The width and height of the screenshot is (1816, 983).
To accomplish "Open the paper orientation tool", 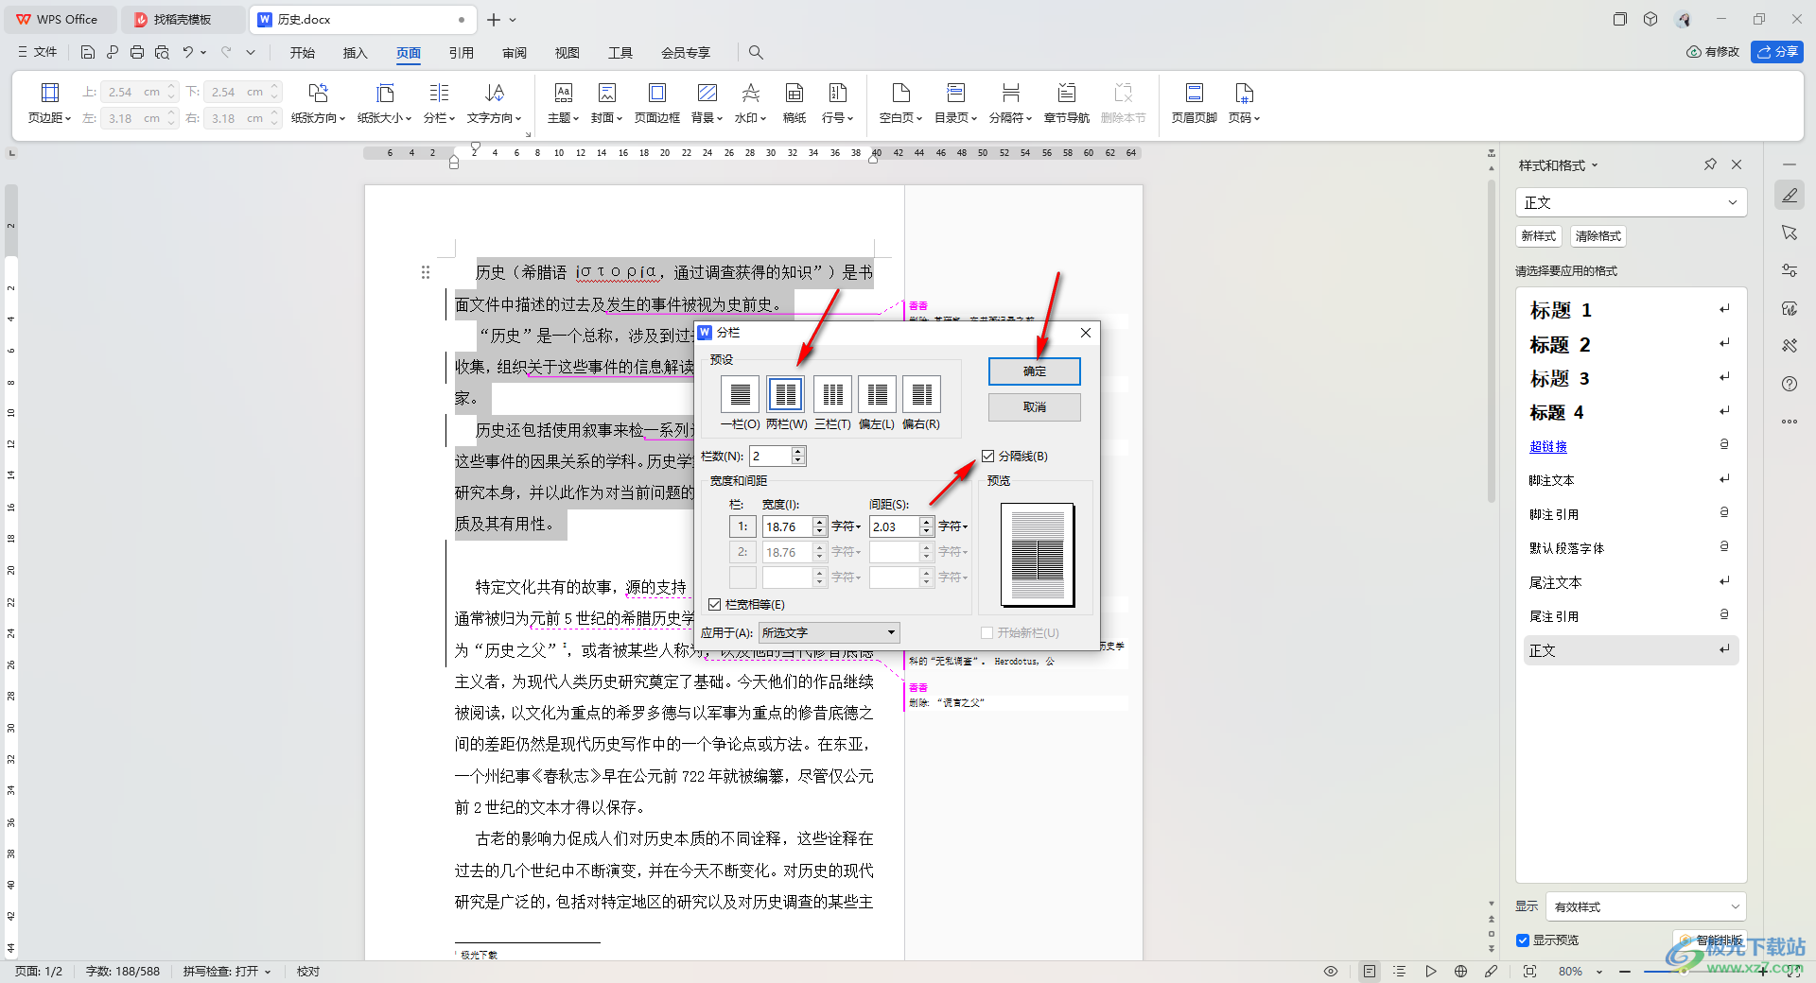I will coord(318,103).
